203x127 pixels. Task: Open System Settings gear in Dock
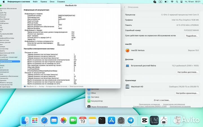pyautogui.click(x=121, y=121)
